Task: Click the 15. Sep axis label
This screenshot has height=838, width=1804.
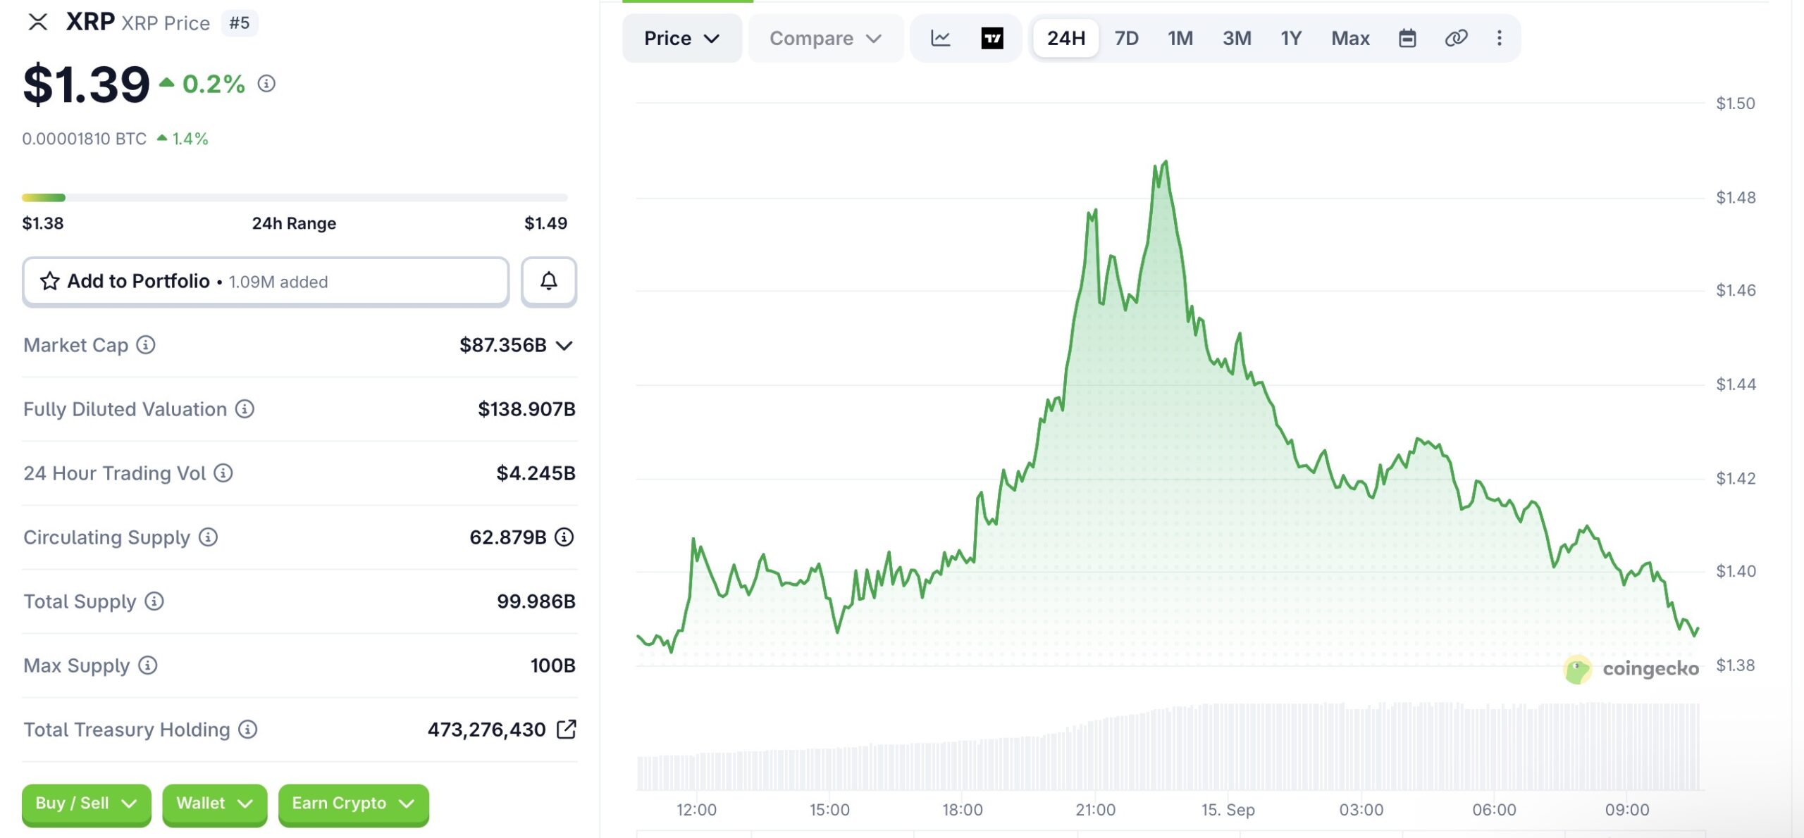Action: 1228,810
